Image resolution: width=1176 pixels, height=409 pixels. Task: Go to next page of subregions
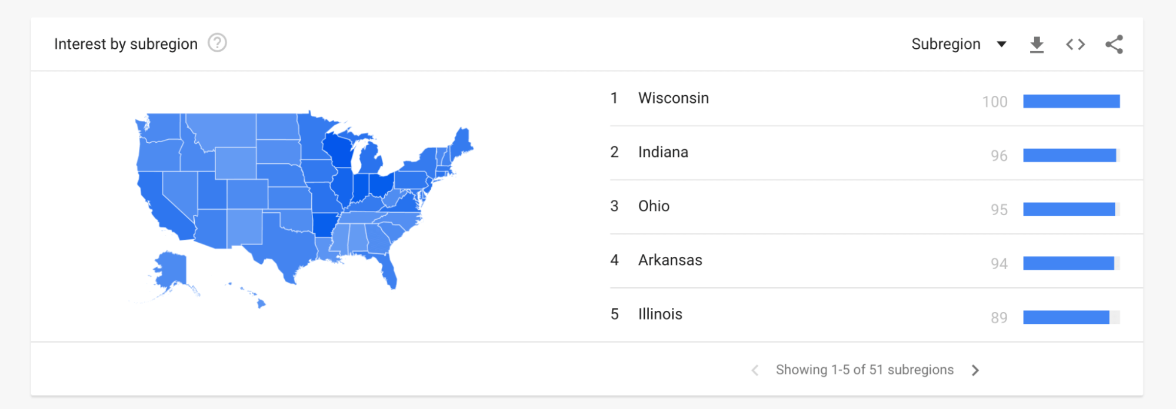point(975,370)
